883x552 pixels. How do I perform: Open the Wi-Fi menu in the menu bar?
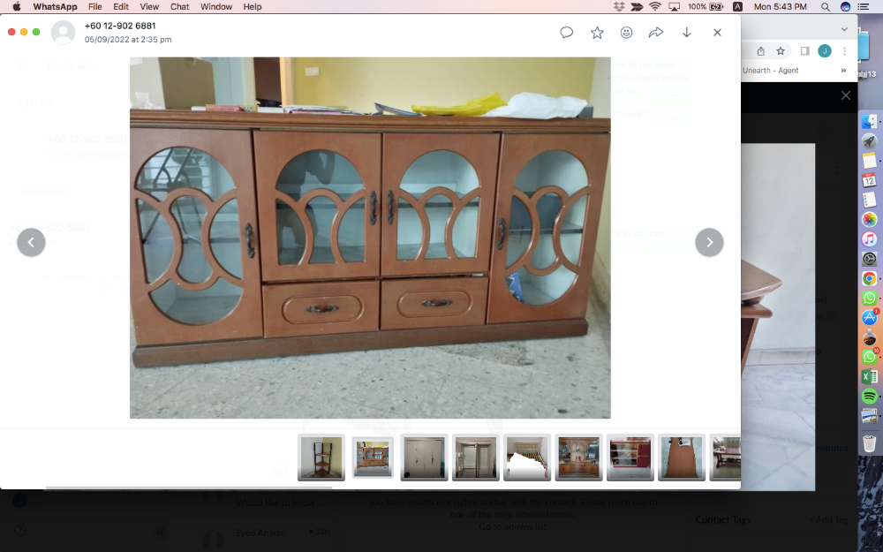(653, 6)
